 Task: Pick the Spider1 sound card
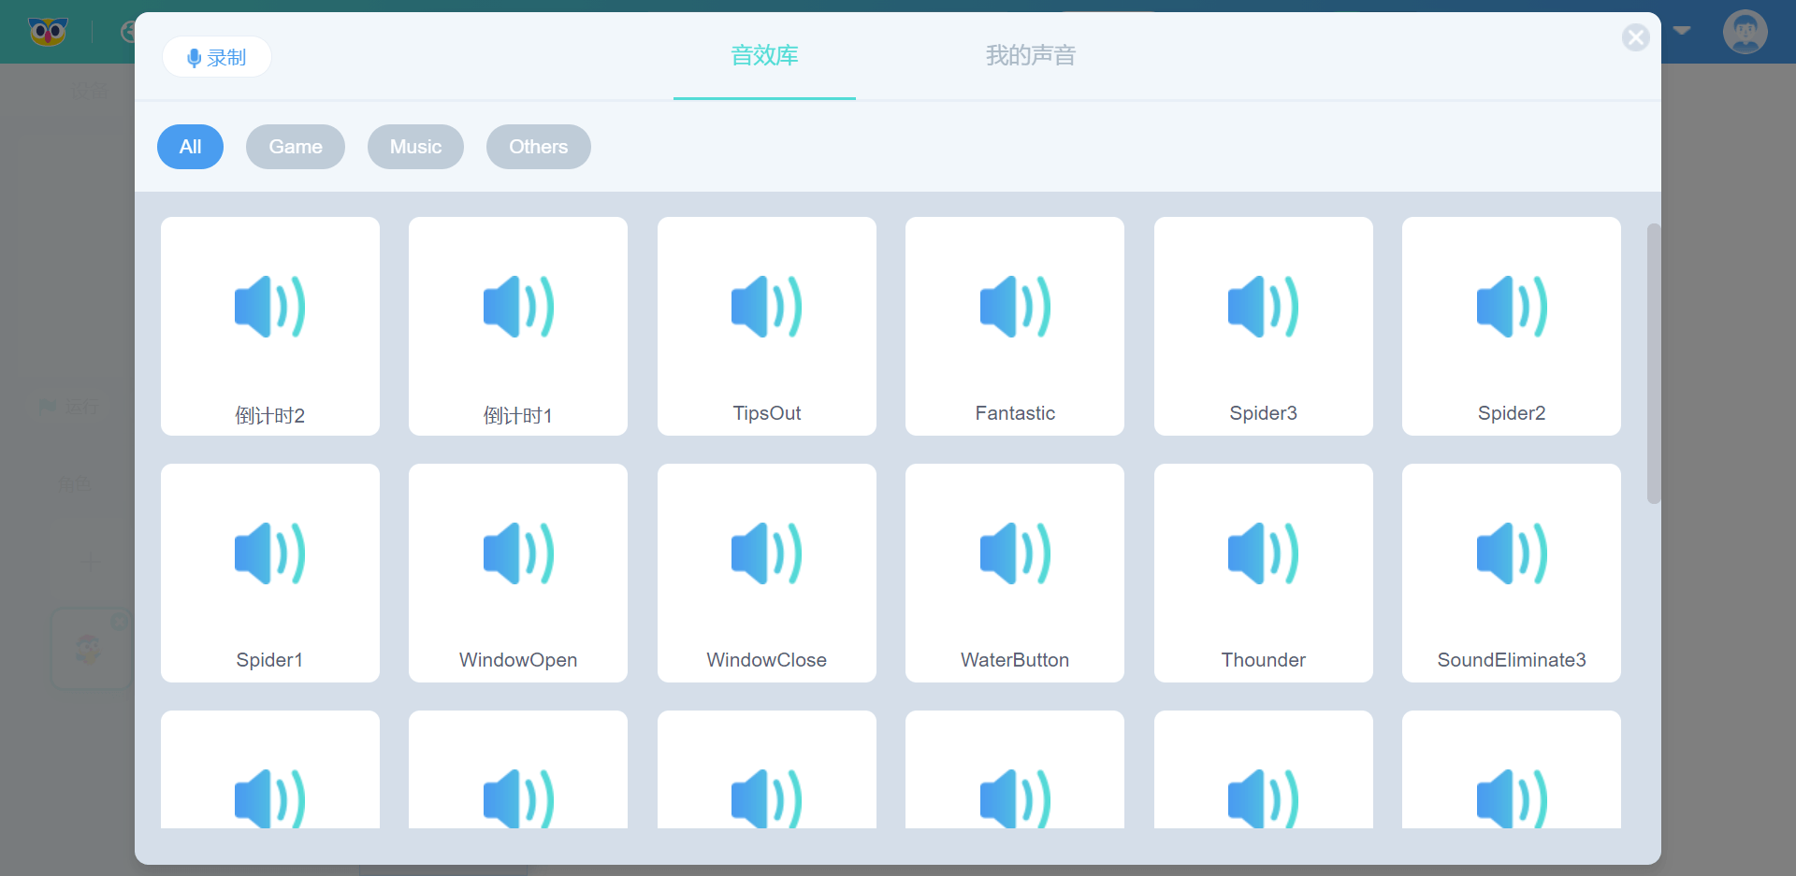(270, 573)
